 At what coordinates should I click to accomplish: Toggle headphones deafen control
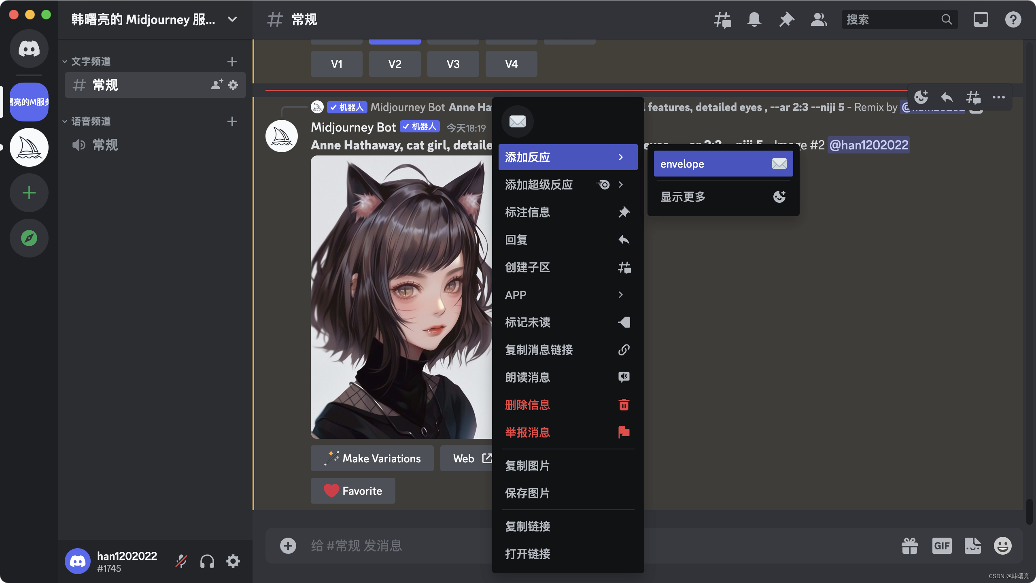tap(207, 561)
